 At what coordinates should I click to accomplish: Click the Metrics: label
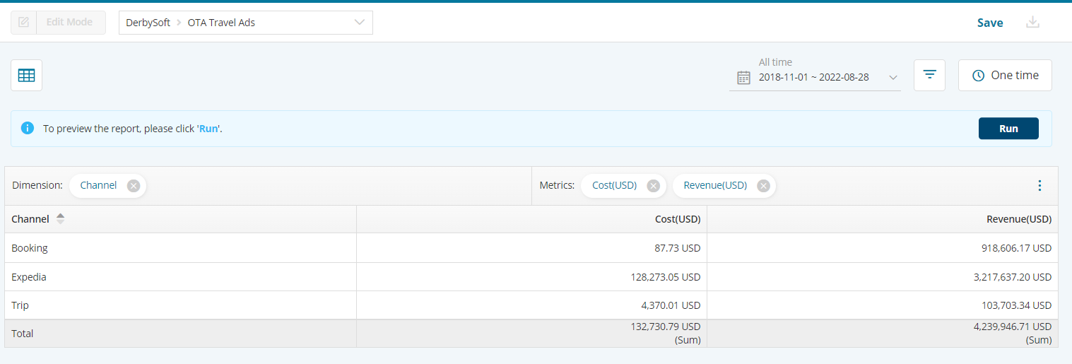point(557,185)
